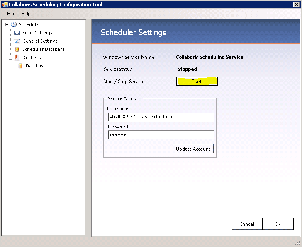Click the Email Settings envelope icon
This screenshot has width=302, height=247.
pos(17,33)
